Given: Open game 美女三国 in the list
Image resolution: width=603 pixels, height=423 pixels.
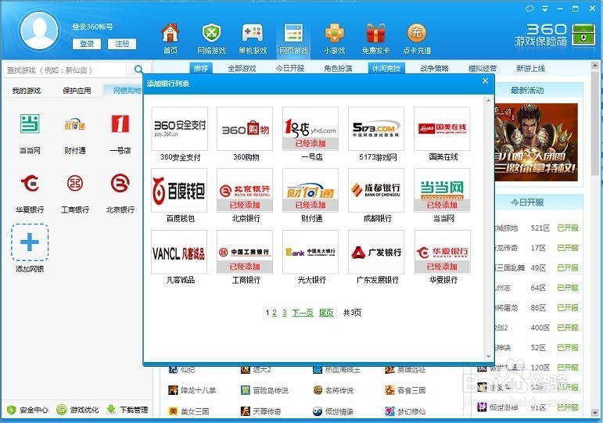Looking at the screenshot, I should (188, 411).
